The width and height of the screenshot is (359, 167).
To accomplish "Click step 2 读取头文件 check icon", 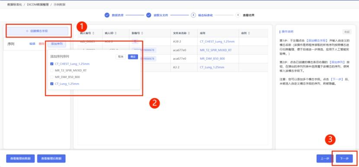I will pos(149,15).
